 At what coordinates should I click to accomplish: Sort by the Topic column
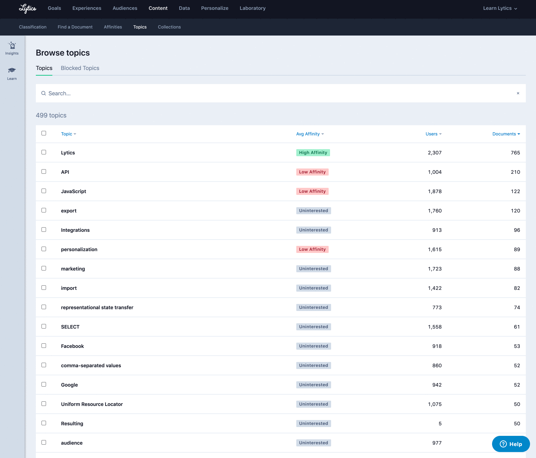pyautogui.click(x=69, y=134)
